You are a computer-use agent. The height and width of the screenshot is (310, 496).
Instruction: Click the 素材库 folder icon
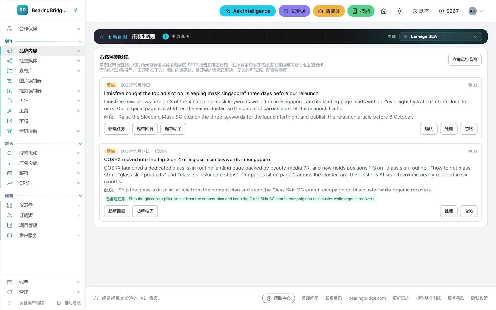pyautogui.click(x=10, y=71)
